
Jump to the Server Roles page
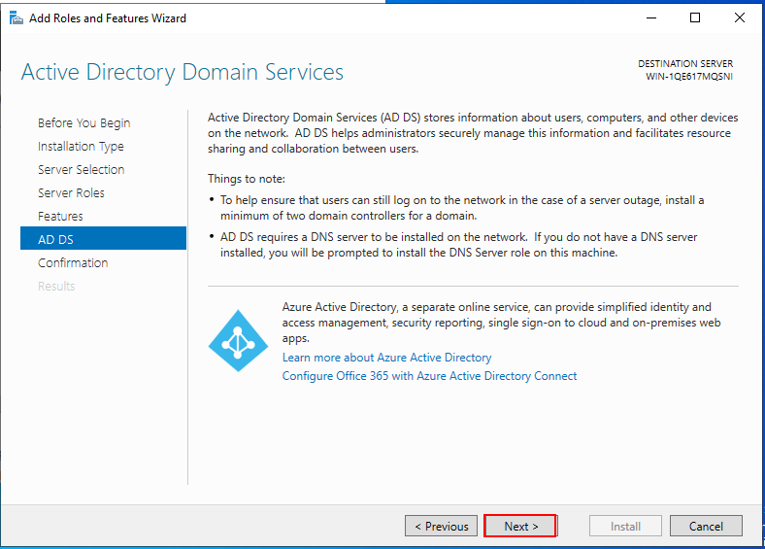tap(71, 193)
